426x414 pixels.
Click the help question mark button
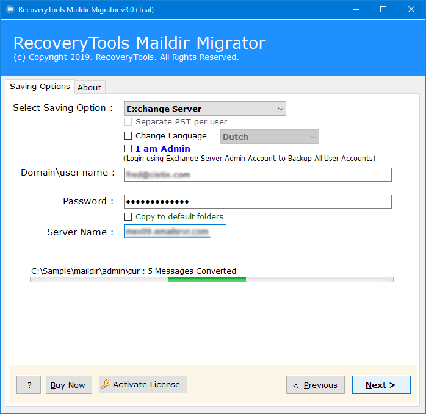29,385
